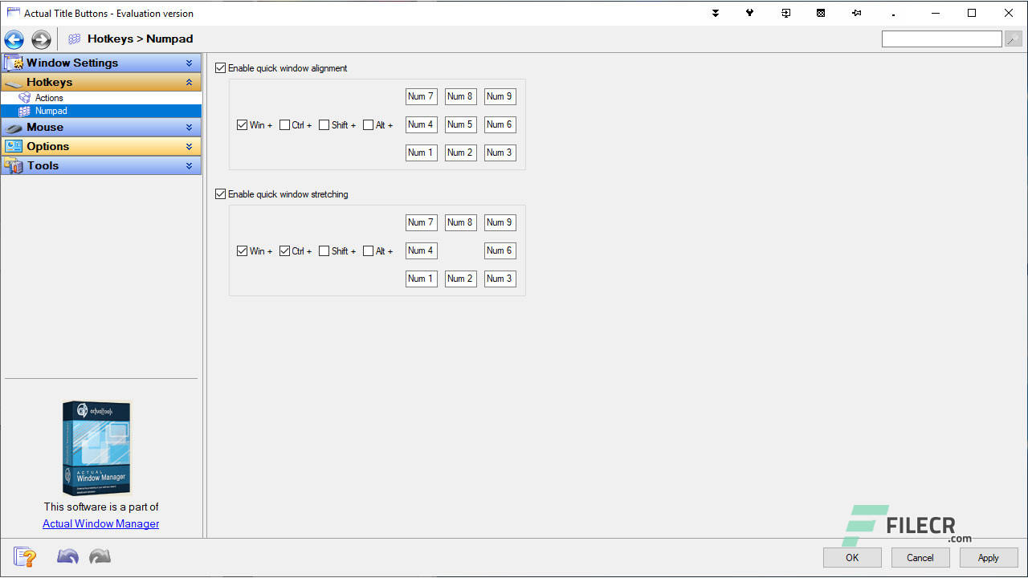The width and height of the screenshot is (1028, 578).
Task: Uncheck Win + in the stretching group
Action: pos(243,251)
